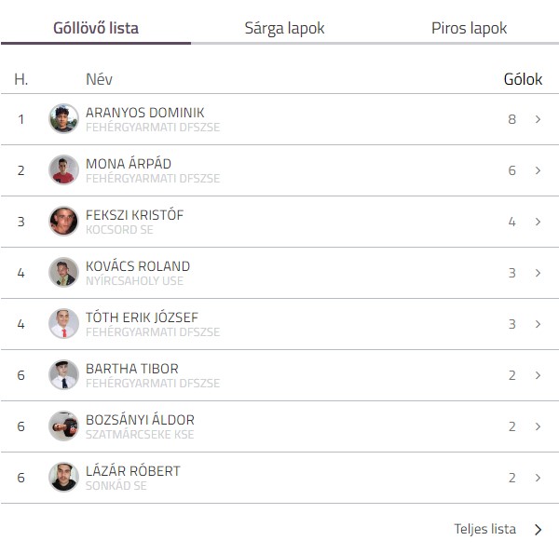Click the Gólok column header

(523, 79)
